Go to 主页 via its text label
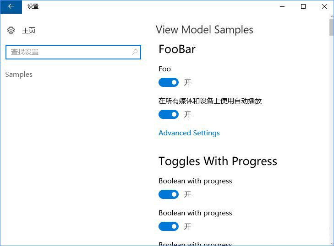 click(x=29, y=31)
